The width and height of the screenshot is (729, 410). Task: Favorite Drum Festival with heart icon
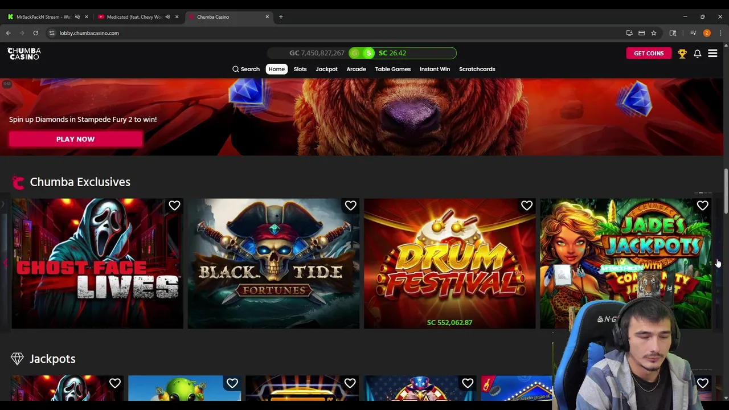pyautogui.click(x=526, y=206)
